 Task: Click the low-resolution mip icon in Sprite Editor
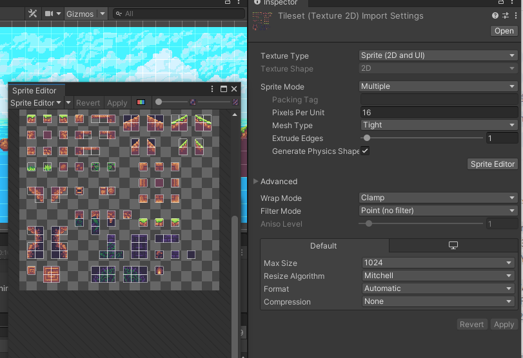point(193,102)
